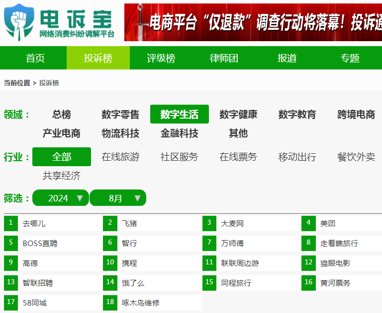Select the 全部 industry filter
Viewport: 382px width, 313px height.
pos(62,157)
